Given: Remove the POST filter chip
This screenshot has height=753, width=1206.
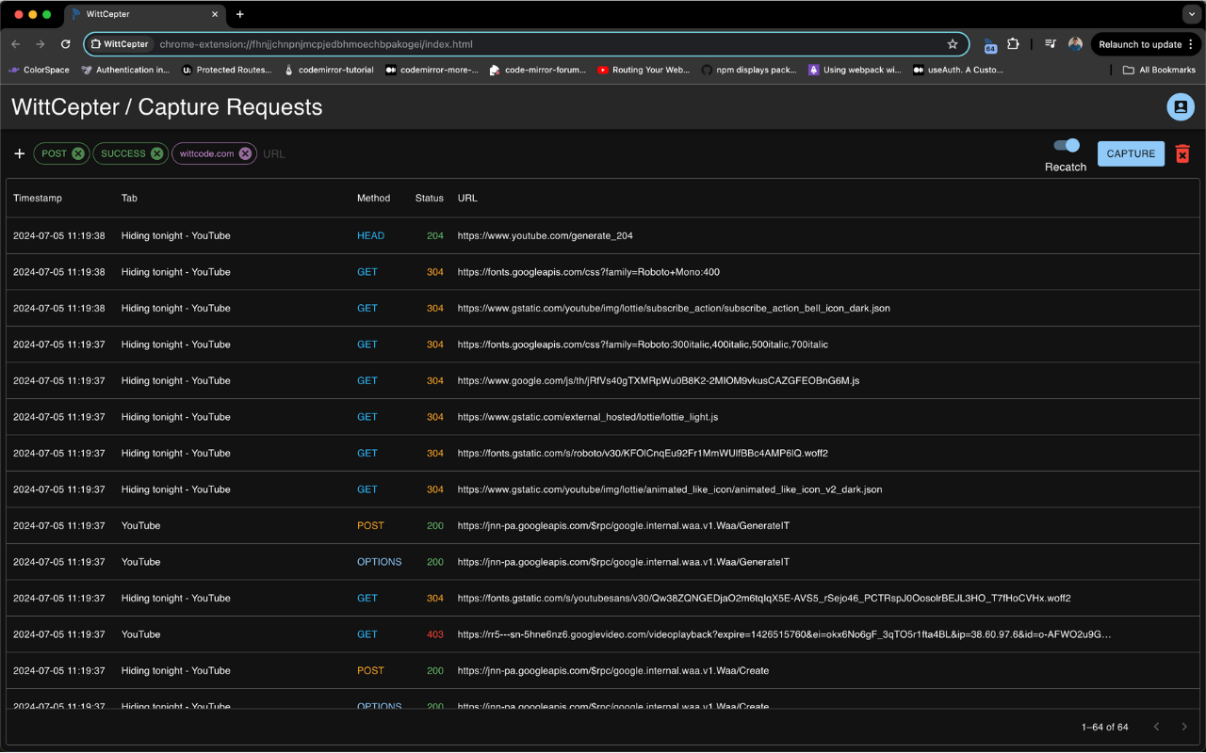Looking at the screenshot, I should click(78, 153).
